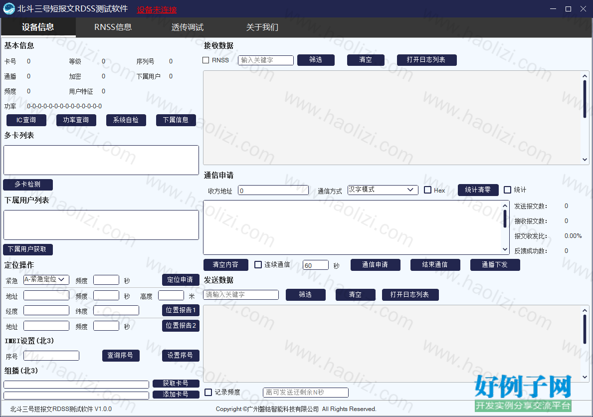This screenshot has height=417, width=593.
Task: Click the 定位申请 button
Action: click(181, 280)
